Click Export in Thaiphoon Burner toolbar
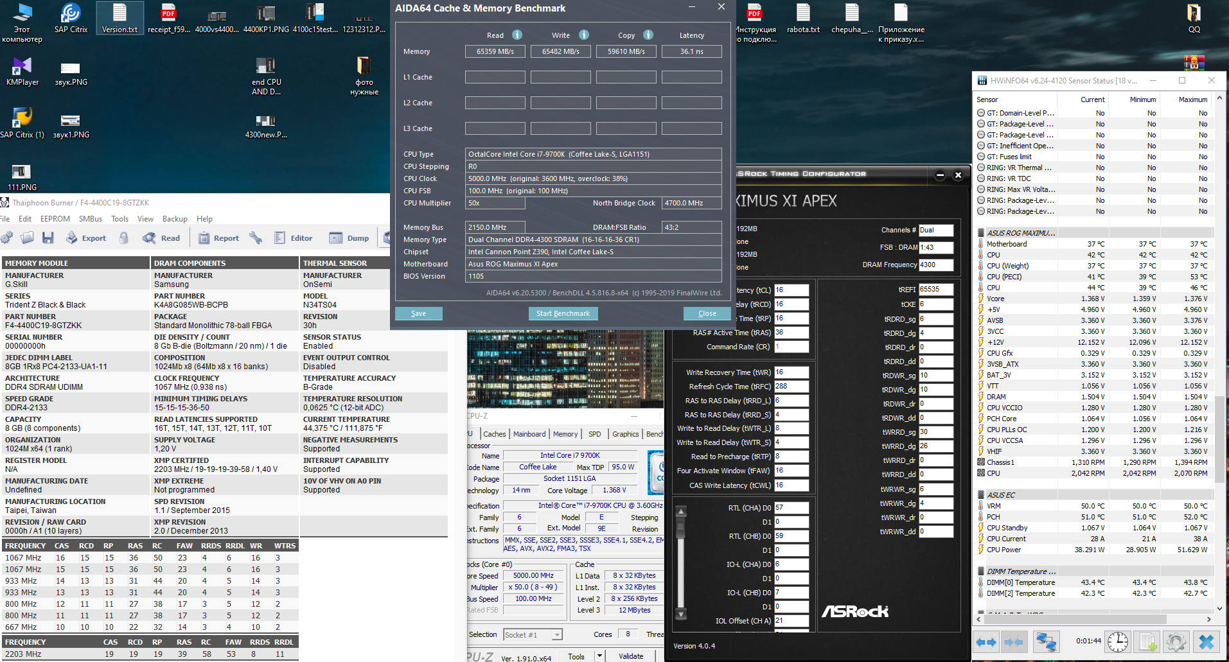1229x662 pixels. [86, 238]
